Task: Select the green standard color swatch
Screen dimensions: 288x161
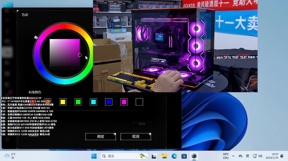Action: tap(78, 102)
